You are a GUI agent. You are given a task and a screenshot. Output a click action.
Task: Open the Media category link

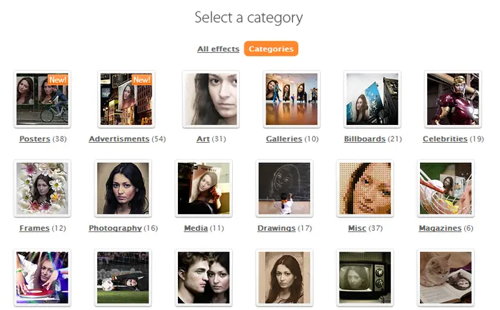[x=196, y=229]
